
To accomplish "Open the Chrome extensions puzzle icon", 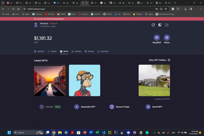I will 178,9.
